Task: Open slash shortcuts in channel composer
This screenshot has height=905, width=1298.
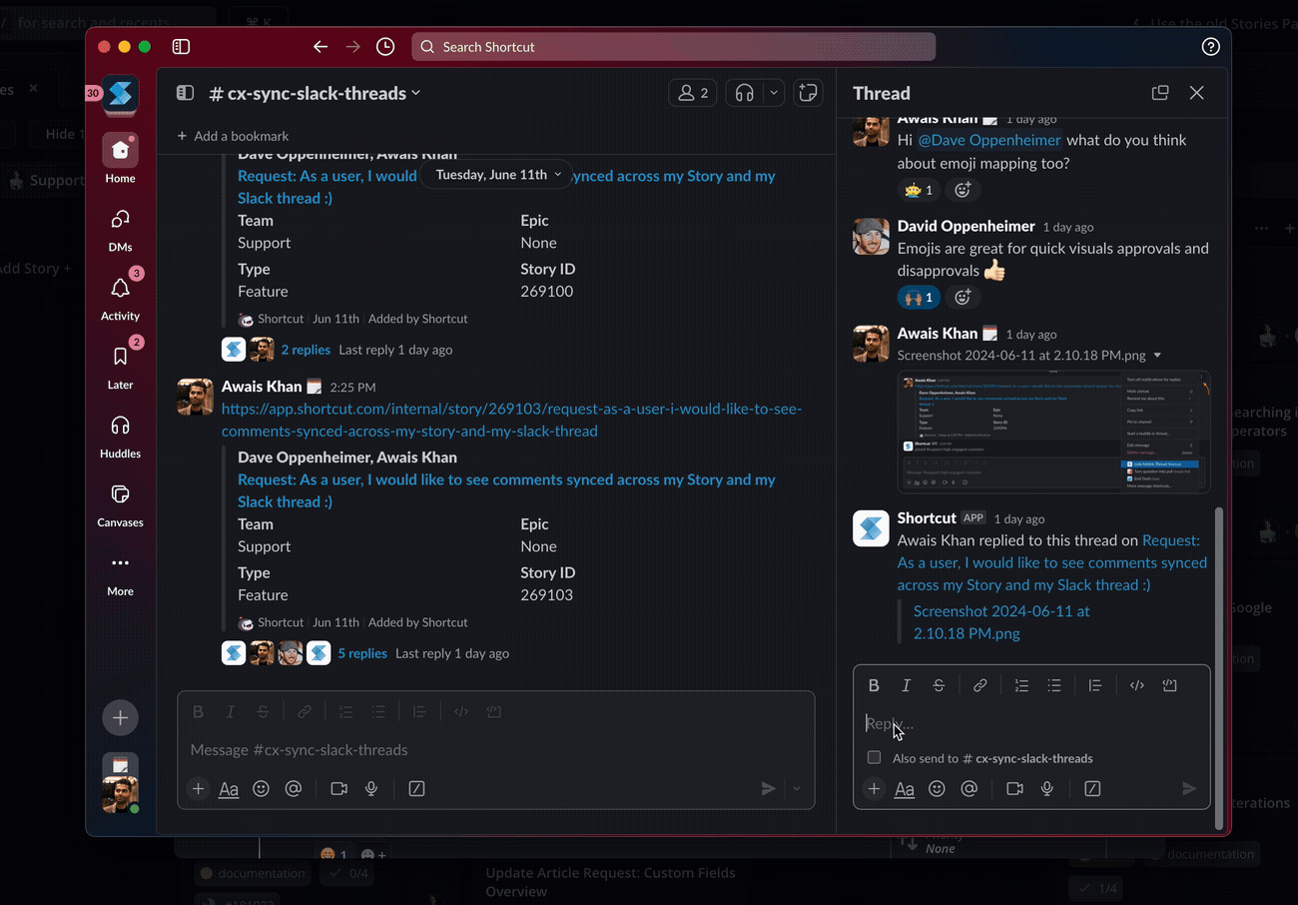Action: click(417, 788)
